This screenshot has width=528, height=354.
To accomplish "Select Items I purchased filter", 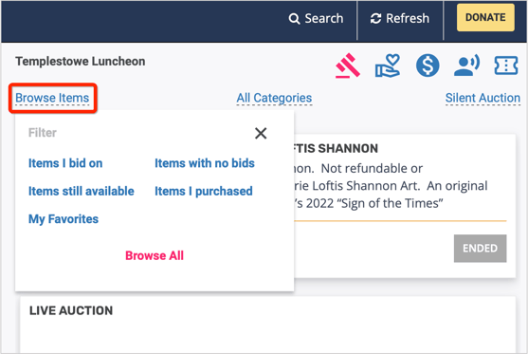I will pos(204,191).
